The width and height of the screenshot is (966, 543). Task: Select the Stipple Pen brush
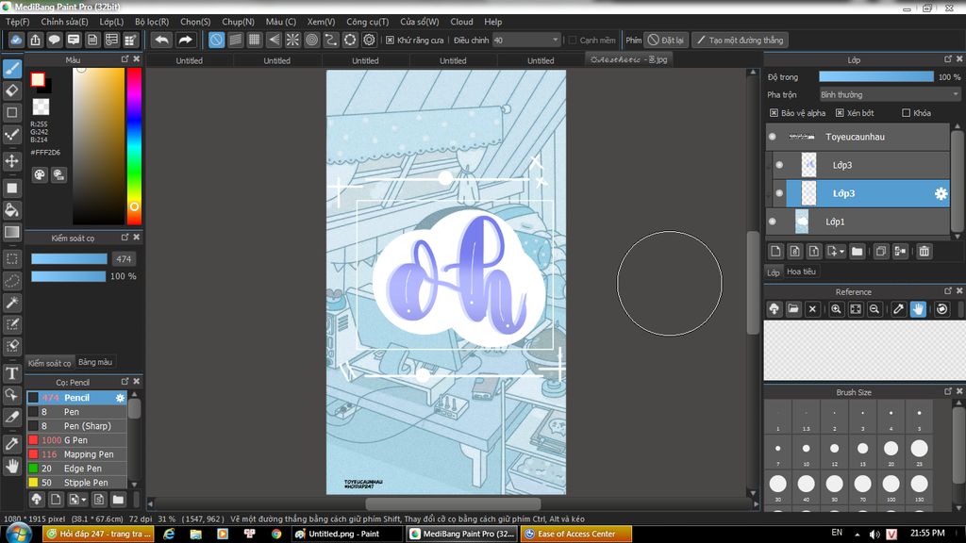(77, 483)
